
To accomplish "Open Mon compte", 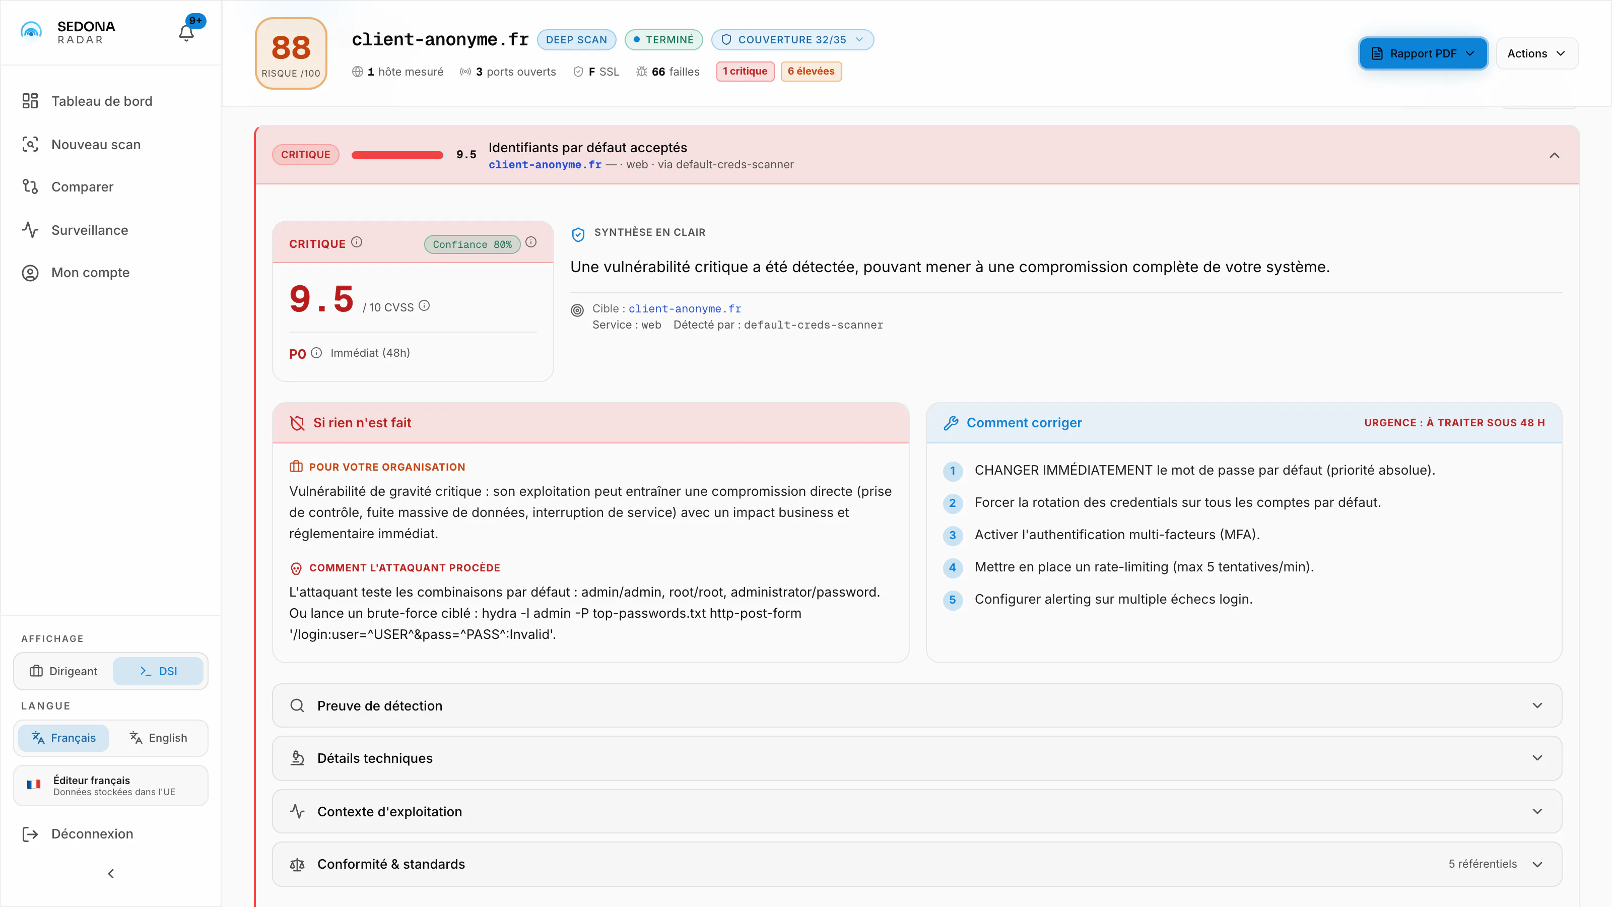I will [x=90, y=272].
